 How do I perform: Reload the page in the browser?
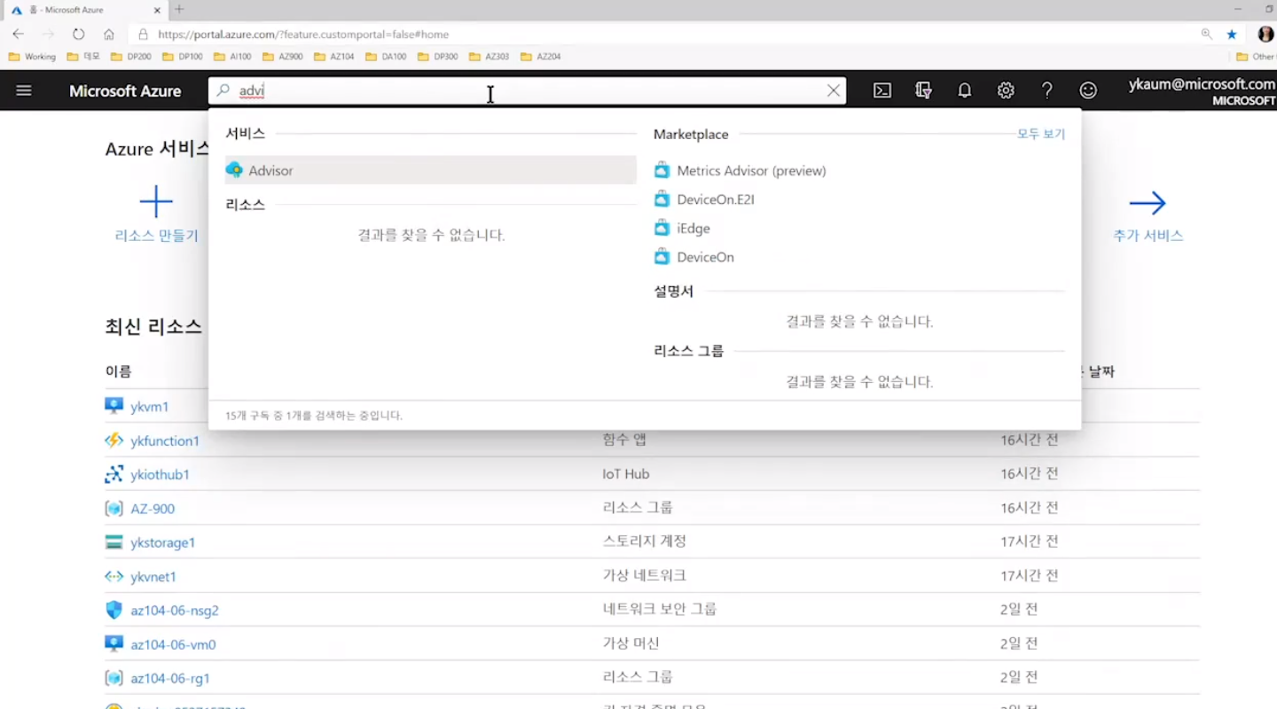[x=79, y=34]
